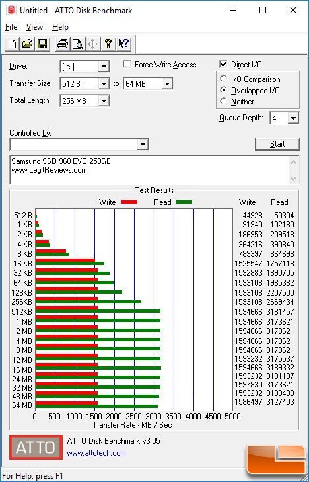The width and height of the screenshot is (309, 482).
Task: Click the New document toolbar icon
Action: (12, 44)
